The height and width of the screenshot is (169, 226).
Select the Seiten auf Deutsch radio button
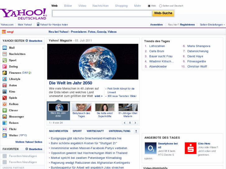coord(160,6)
